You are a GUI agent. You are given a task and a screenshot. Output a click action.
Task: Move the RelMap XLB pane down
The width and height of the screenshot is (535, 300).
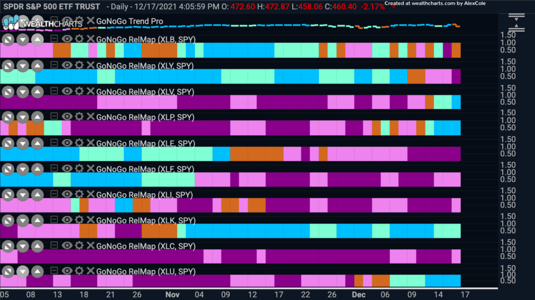(22, 40)
